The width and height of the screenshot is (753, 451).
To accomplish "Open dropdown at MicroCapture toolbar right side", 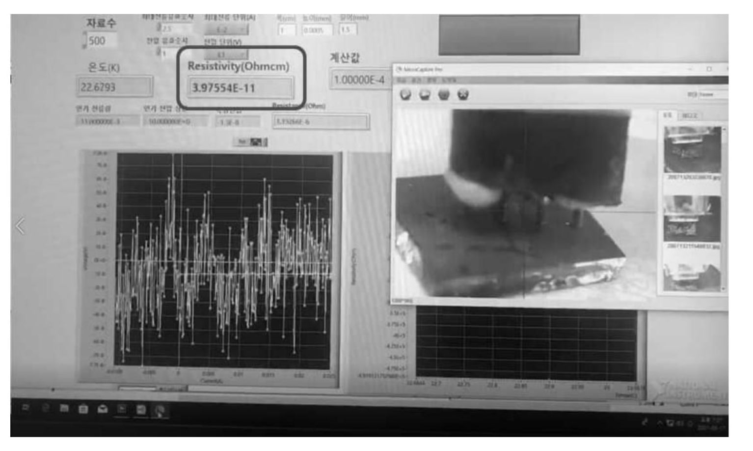I will (713, 94).
